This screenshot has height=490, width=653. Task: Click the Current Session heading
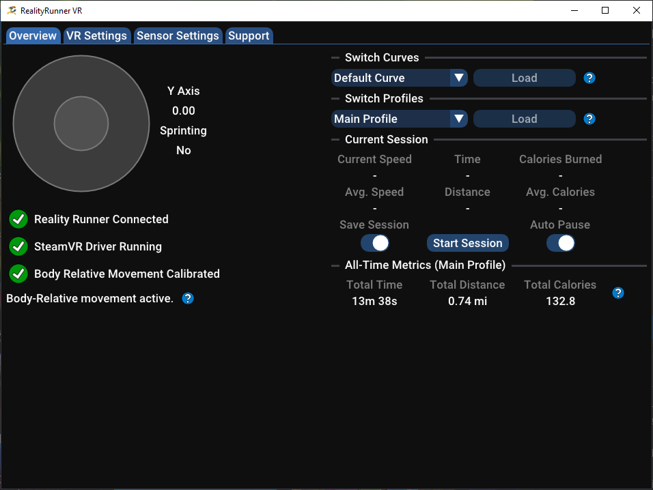(x=387, y=139)
